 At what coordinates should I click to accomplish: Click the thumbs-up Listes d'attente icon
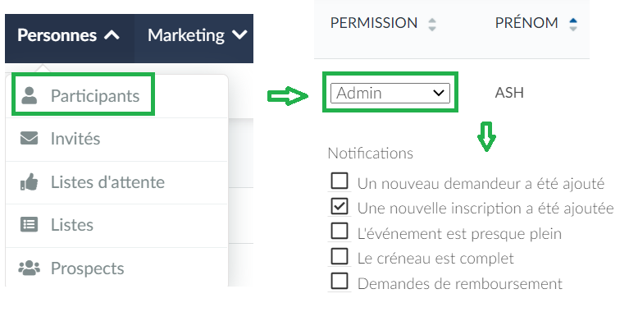click(29, 182)
